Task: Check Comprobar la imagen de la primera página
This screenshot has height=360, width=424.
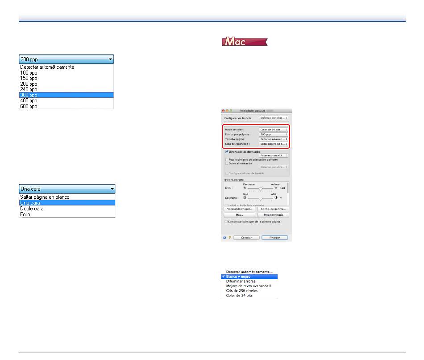Action: 226,222
